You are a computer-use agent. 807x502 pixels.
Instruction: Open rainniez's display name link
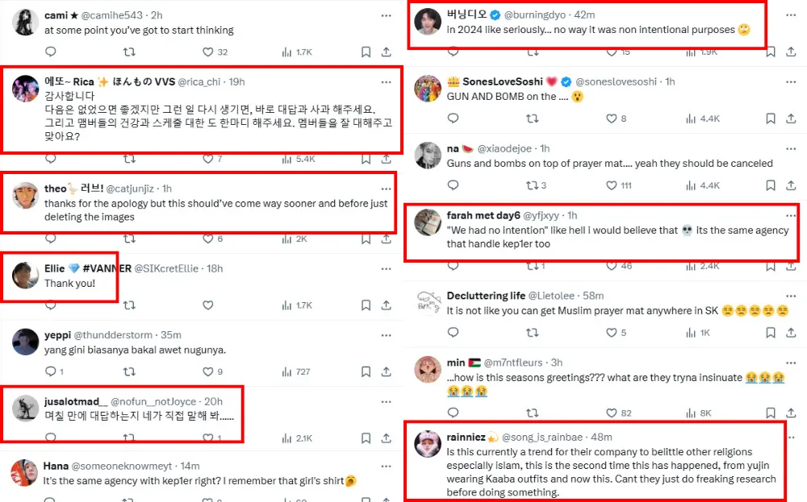pos(466,437)
